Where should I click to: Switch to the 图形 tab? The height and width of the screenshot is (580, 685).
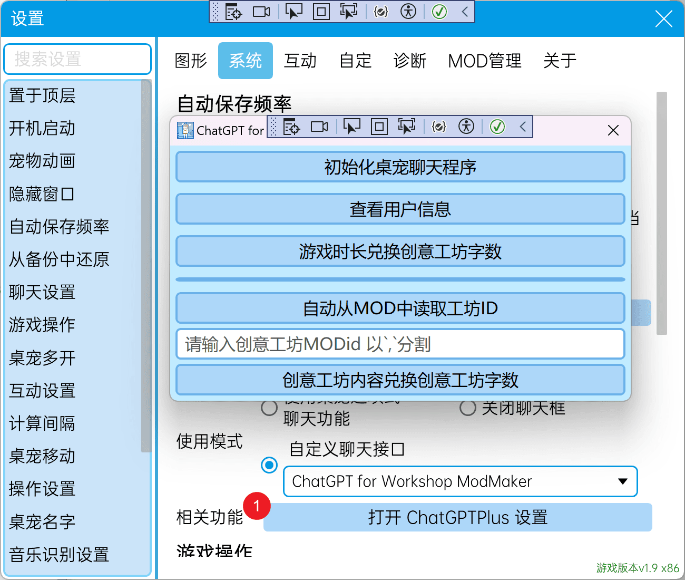point(191,61)
